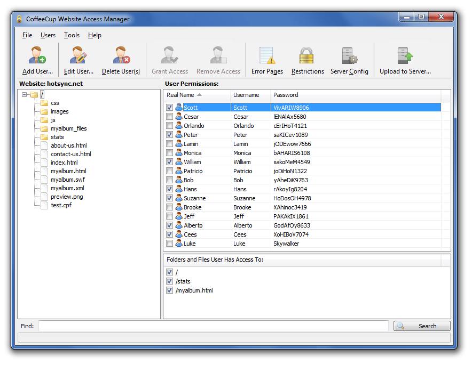Viewport: 472px width, 365px height.
Task: Click the index.html file icon
Action: point(44,163)
